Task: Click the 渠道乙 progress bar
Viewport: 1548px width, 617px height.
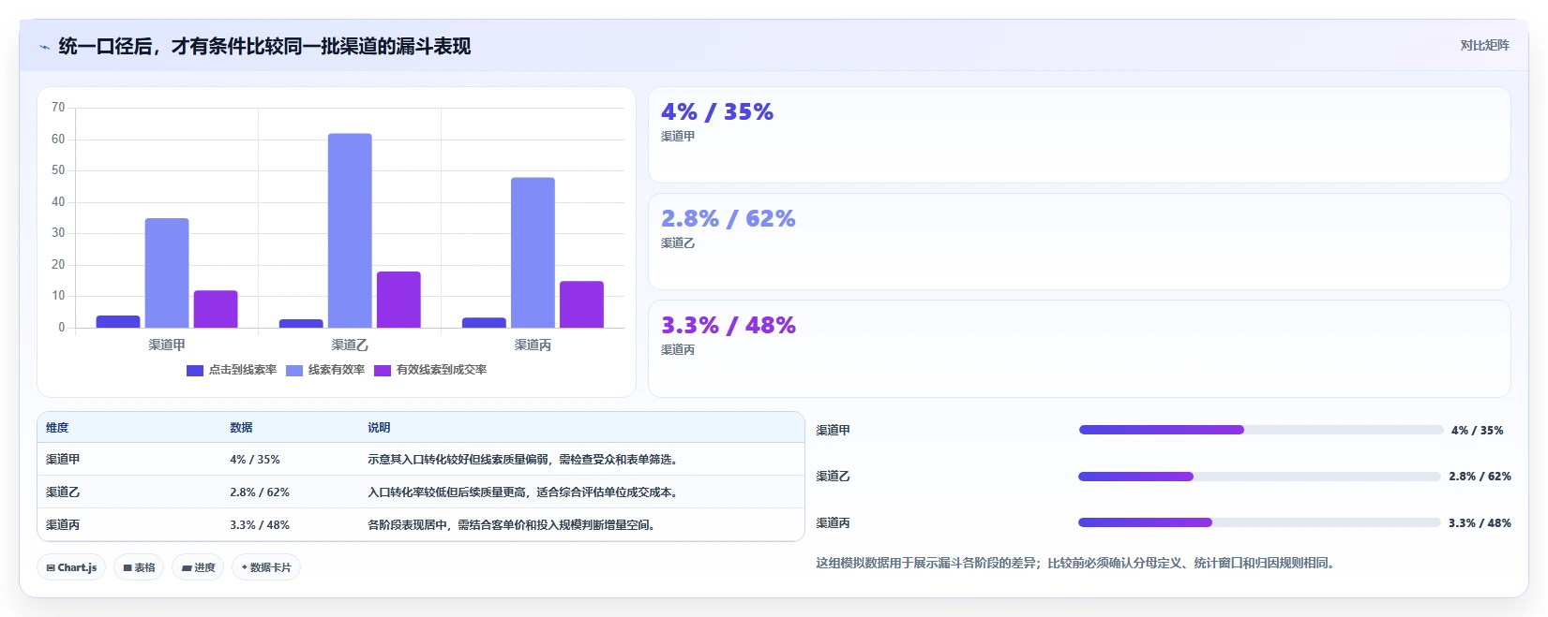Action: click(1259, 477)
